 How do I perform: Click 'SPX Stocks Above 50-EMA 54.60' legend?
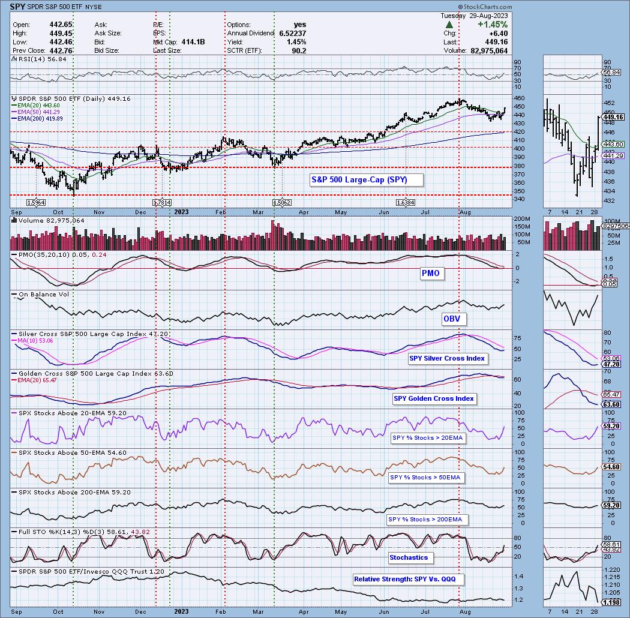click(69, 452)
